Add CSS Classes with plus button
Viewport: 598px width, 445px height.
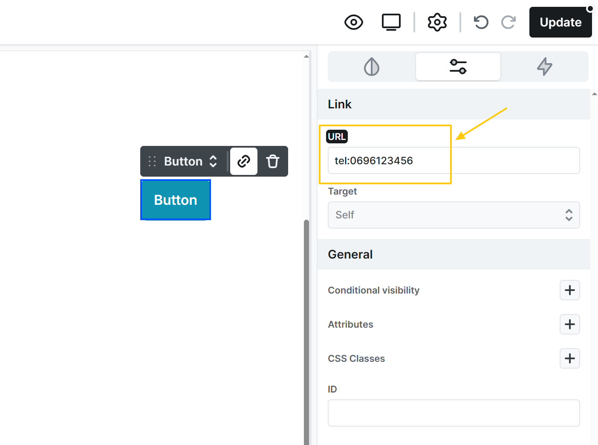(569, 358)
